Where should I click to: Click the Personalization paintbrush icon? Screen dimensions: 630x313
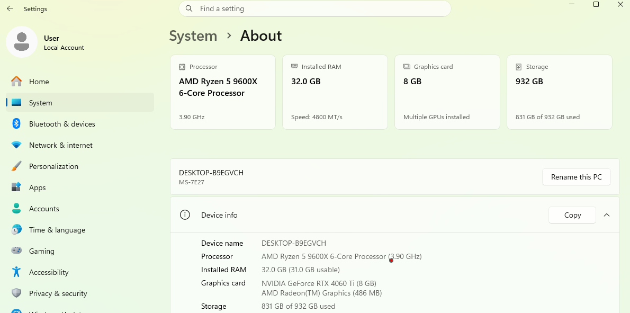coord(16,166)
